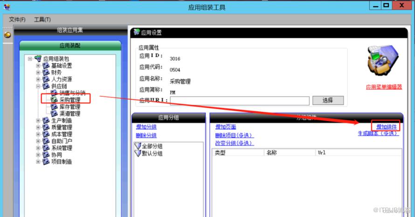Click the 删除分组 link
This screenshot has width=415, height=217.
(x=146, y=136)
